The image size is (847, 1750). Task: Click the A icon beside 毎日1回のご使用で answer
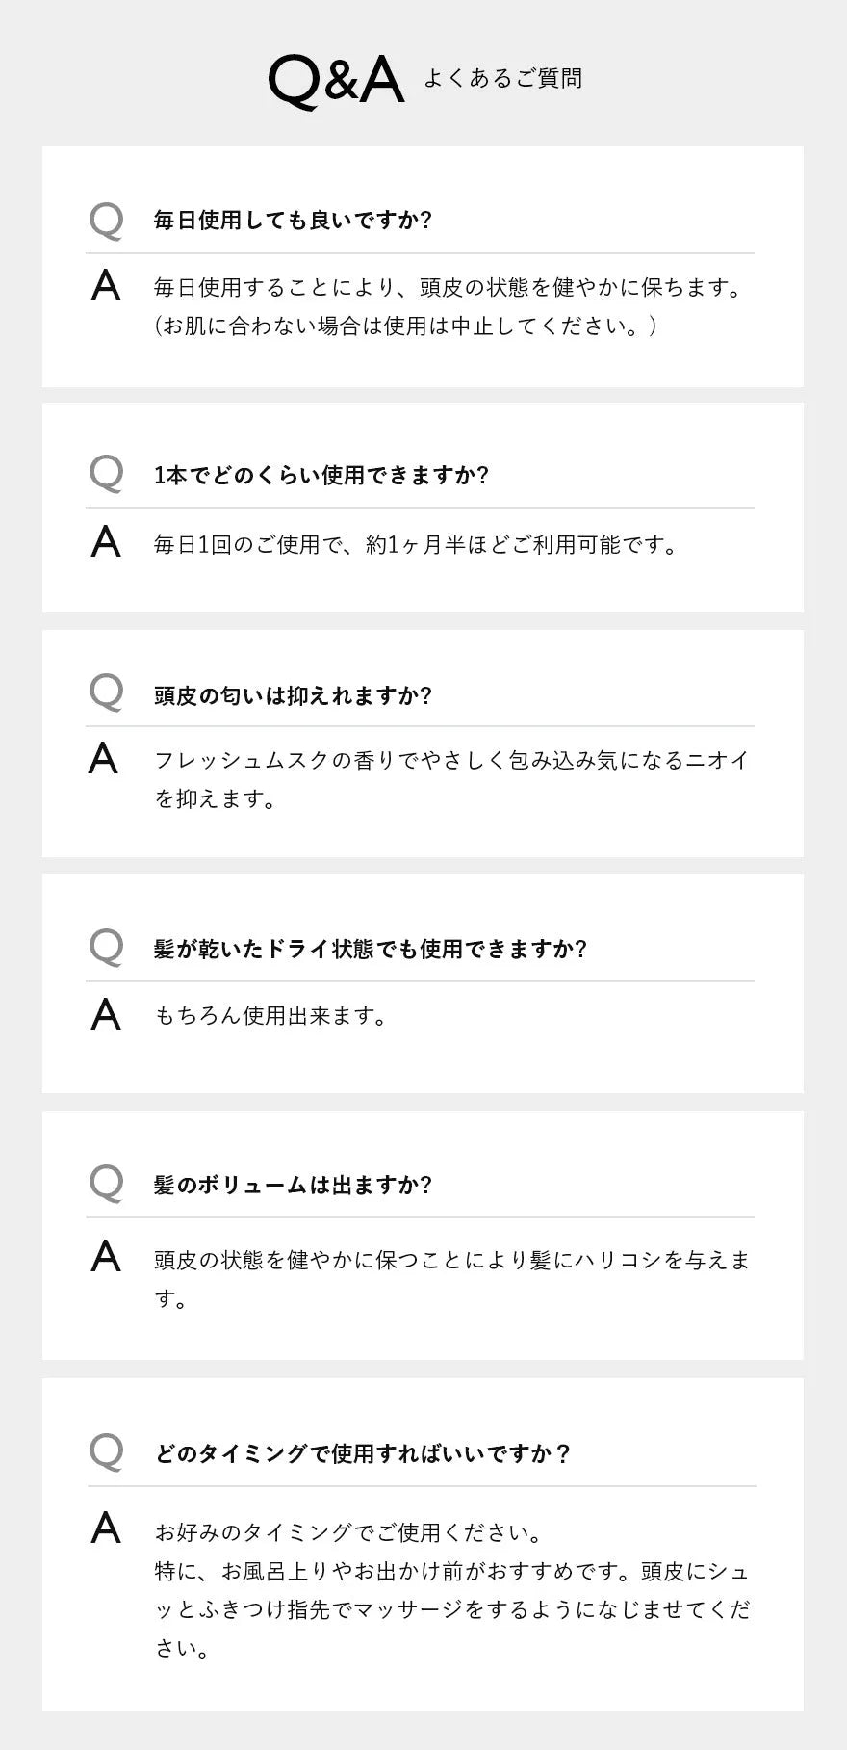(x=106, y=542)
